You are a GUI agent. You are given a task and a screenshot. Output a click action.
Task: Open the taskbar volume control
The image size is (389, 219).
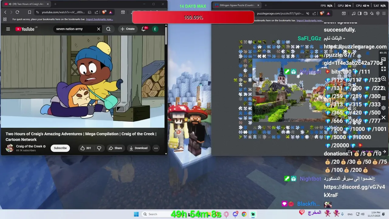point(363,214)
